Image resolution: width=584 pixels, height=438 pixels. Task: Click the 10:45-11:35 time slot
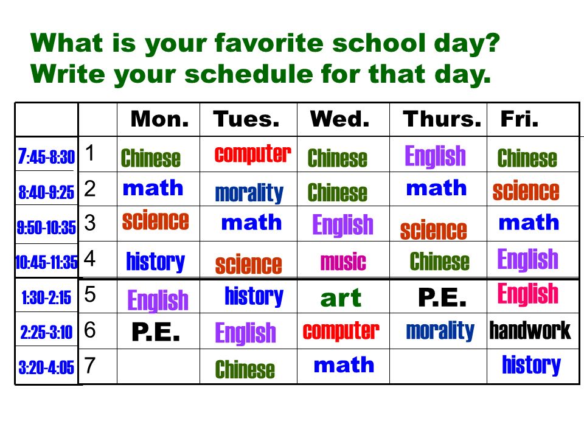tap(47, 262)
